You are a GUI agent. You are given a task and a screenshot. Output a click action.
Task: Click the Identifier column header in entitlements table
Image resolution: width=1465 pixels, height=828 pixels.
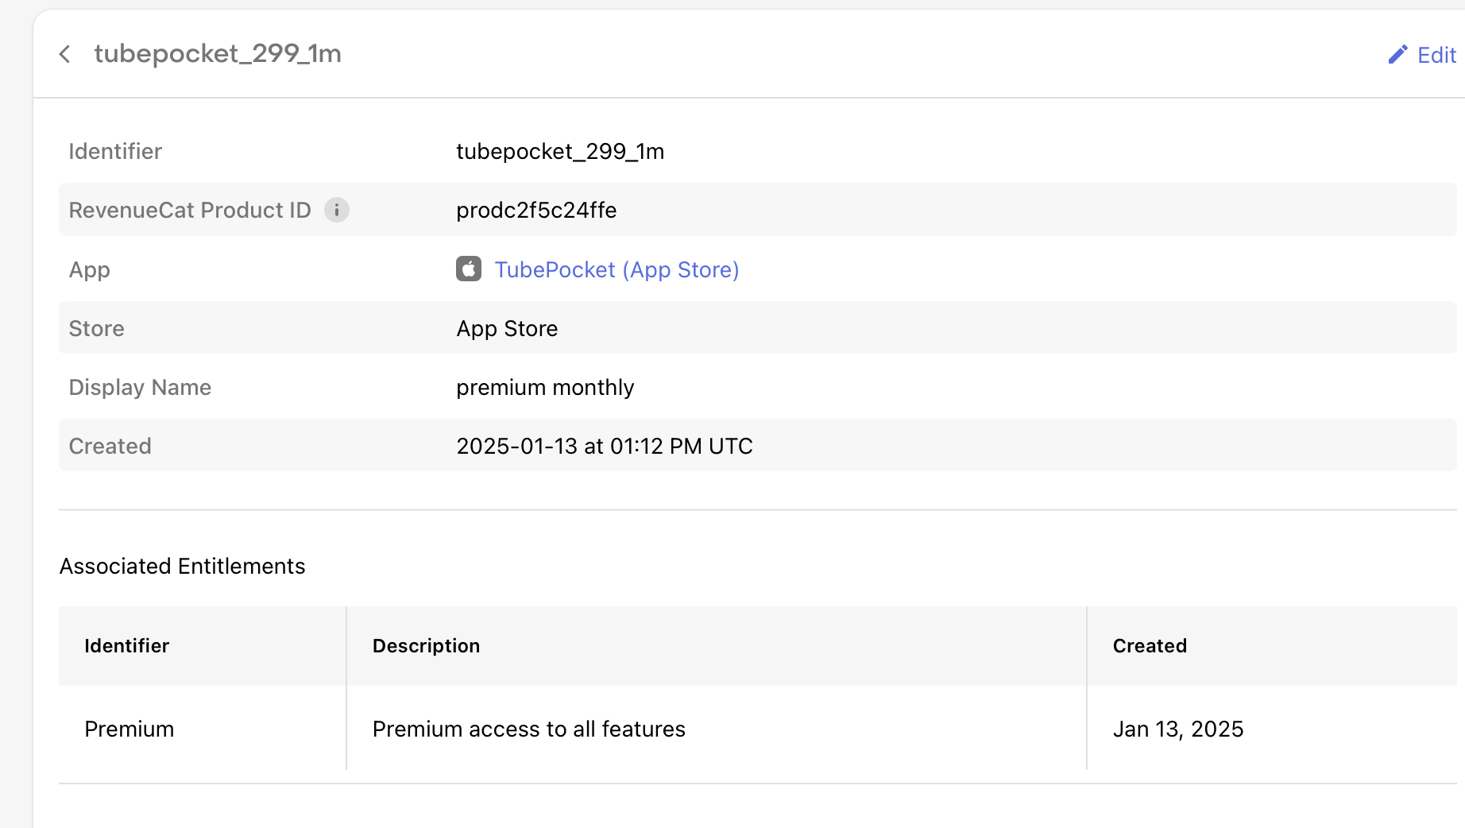point(127,645)
